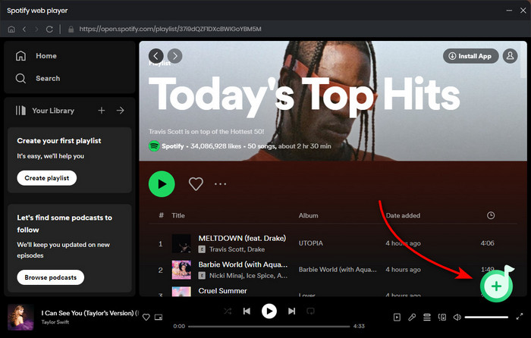Reload the page with refresh icon
The height and width of the screenshot is (338, 531).
(x=49, y=29)
